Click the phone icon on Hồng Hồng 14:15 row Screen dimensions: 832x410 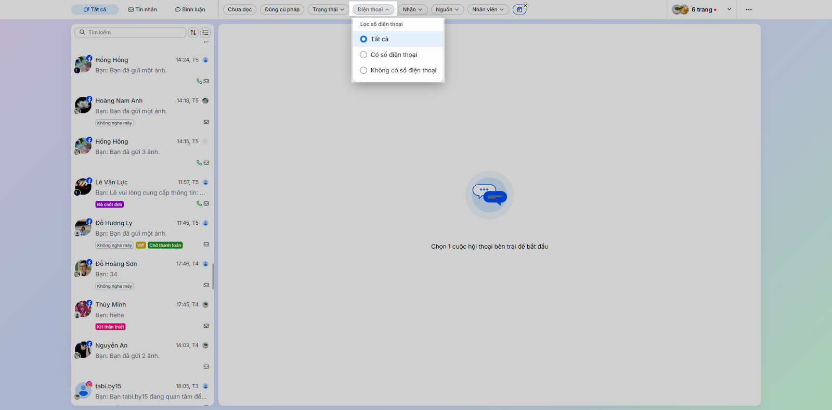pyautogui.click(x=199, y=163)
